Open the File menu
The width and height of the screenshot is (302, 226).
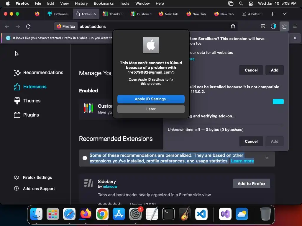38,4
